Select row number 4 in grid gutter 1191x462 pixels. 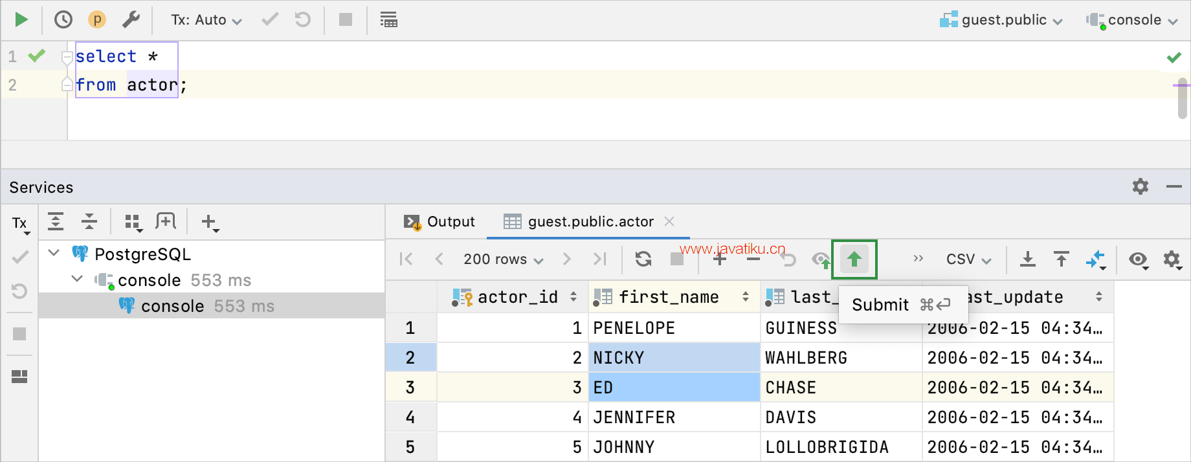411,417
